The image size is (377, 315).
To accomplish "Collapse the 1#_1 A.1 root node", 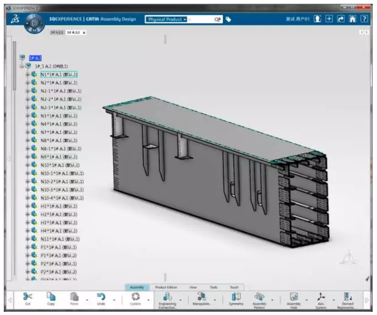I will [x=22, y=66].
